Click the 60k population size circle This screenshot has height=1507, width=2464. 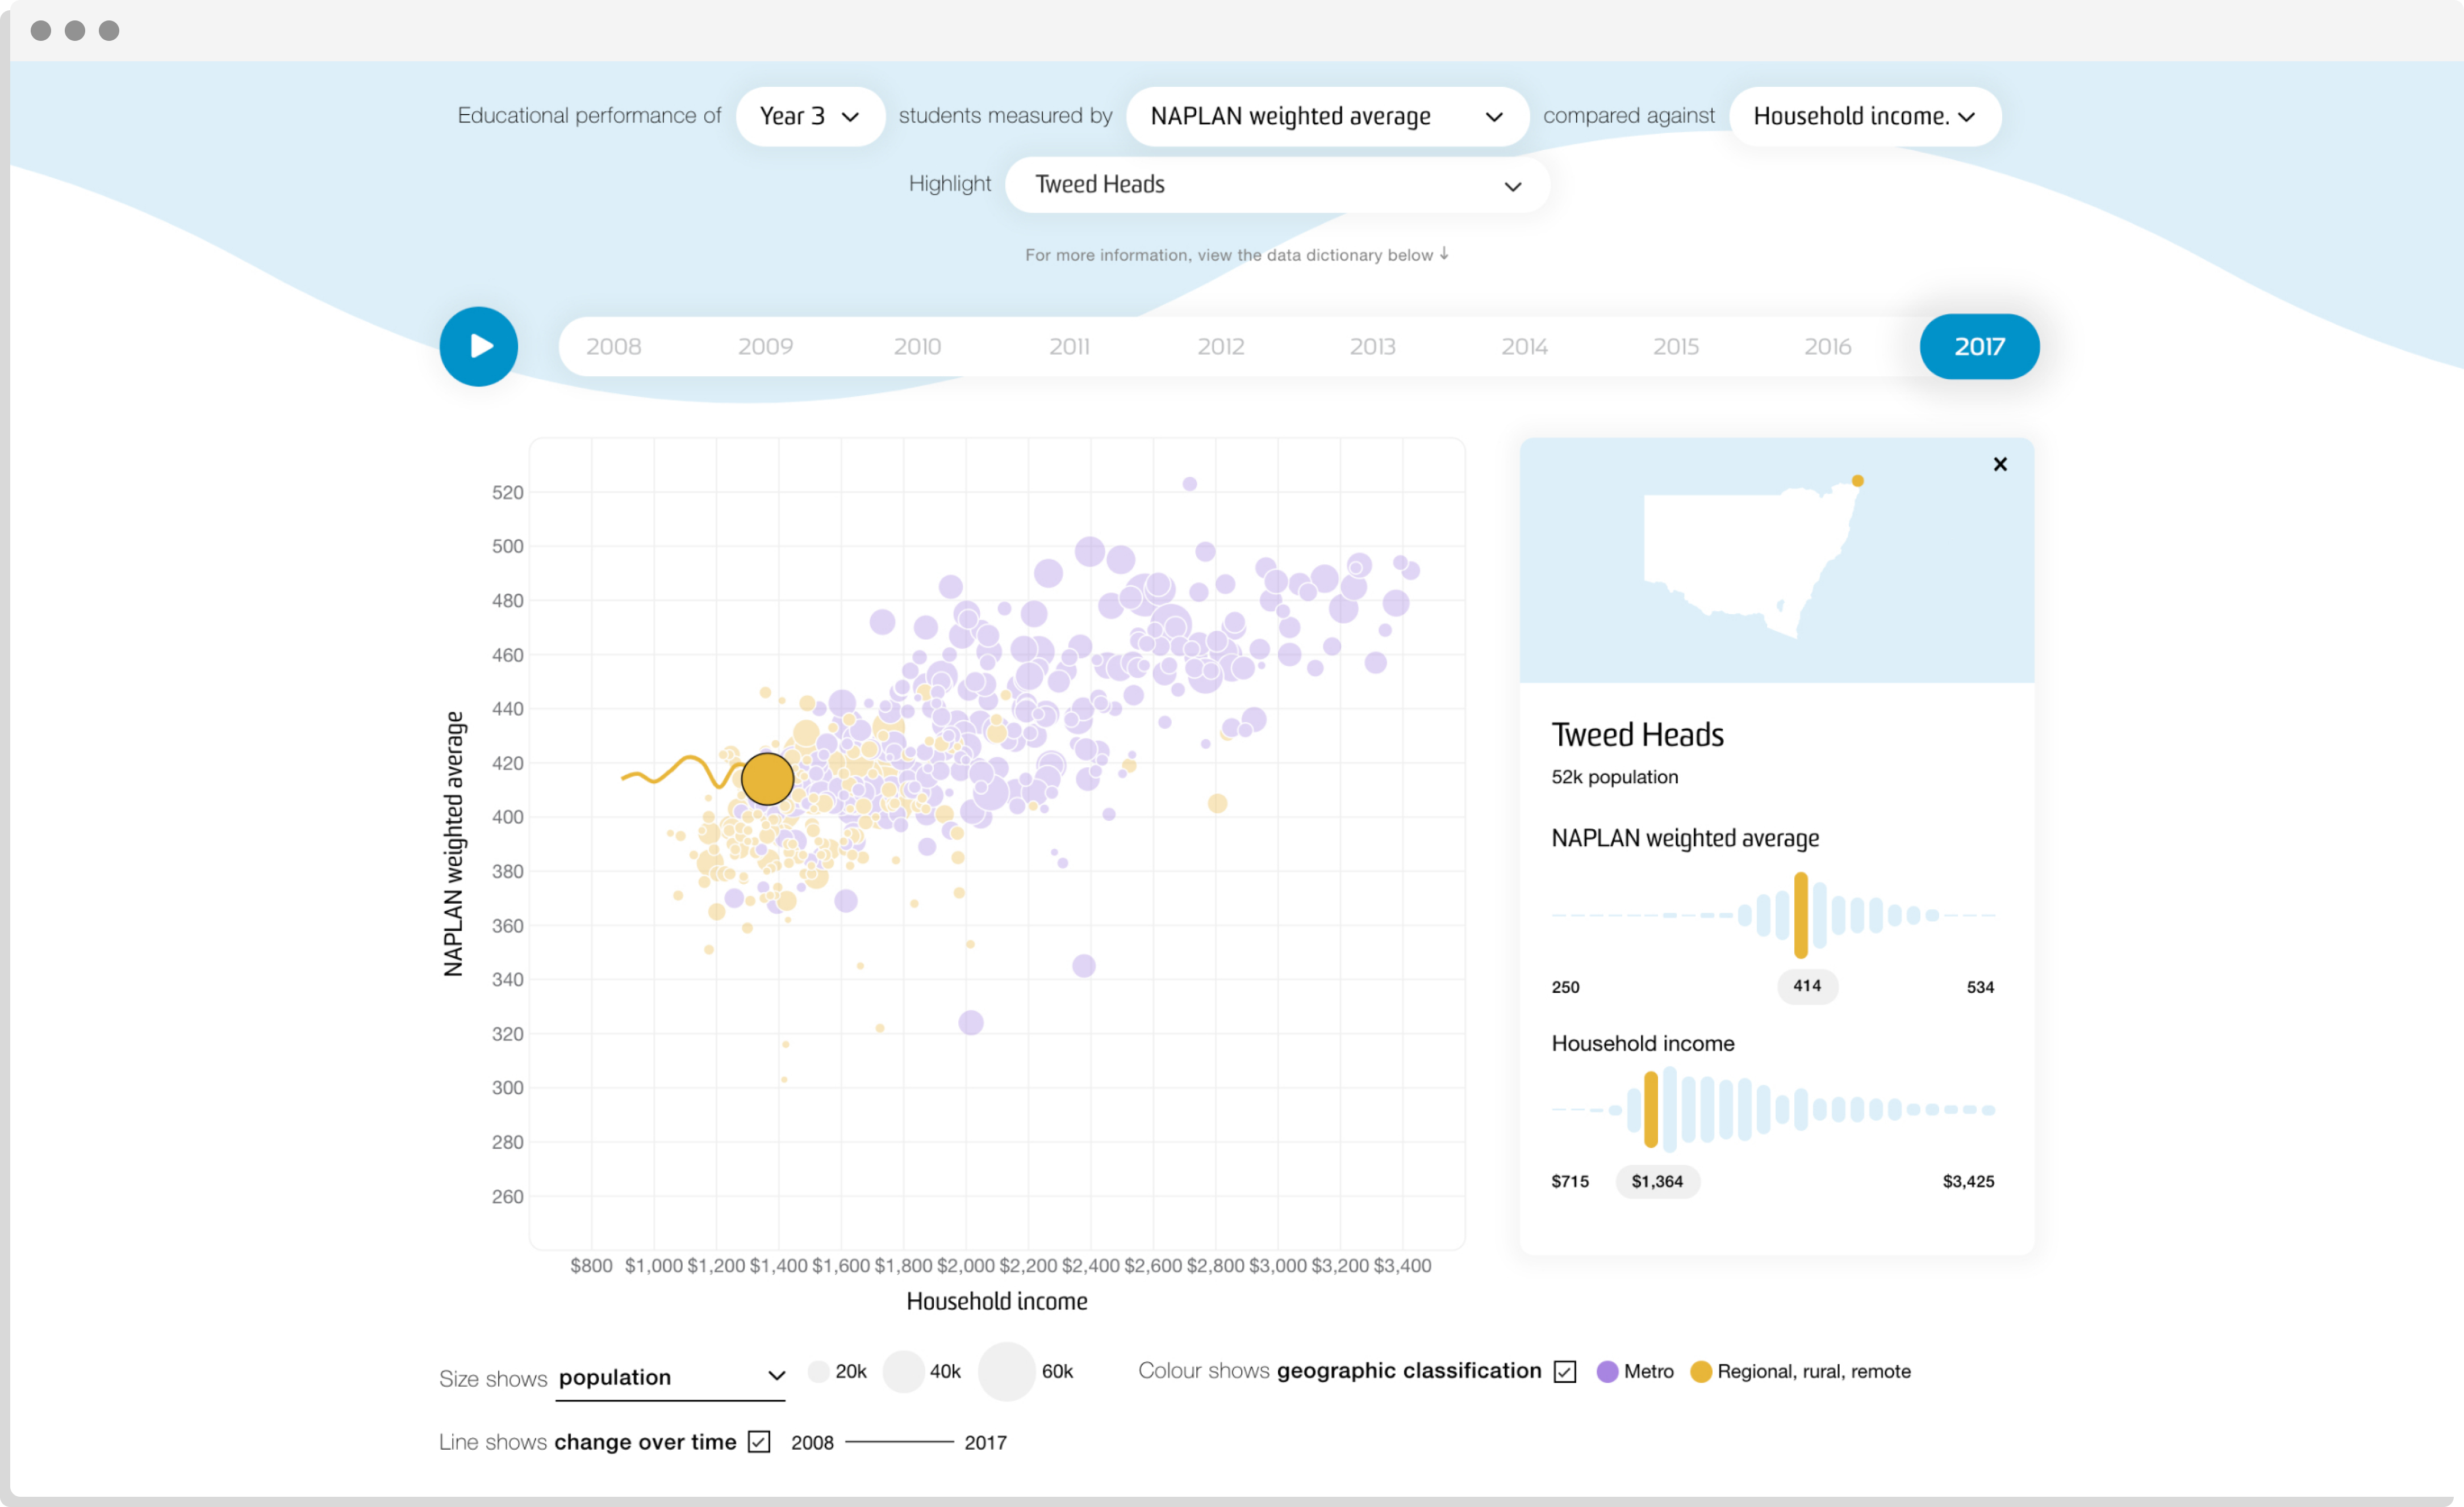pyautogui.click(x=1006, y=1371)
